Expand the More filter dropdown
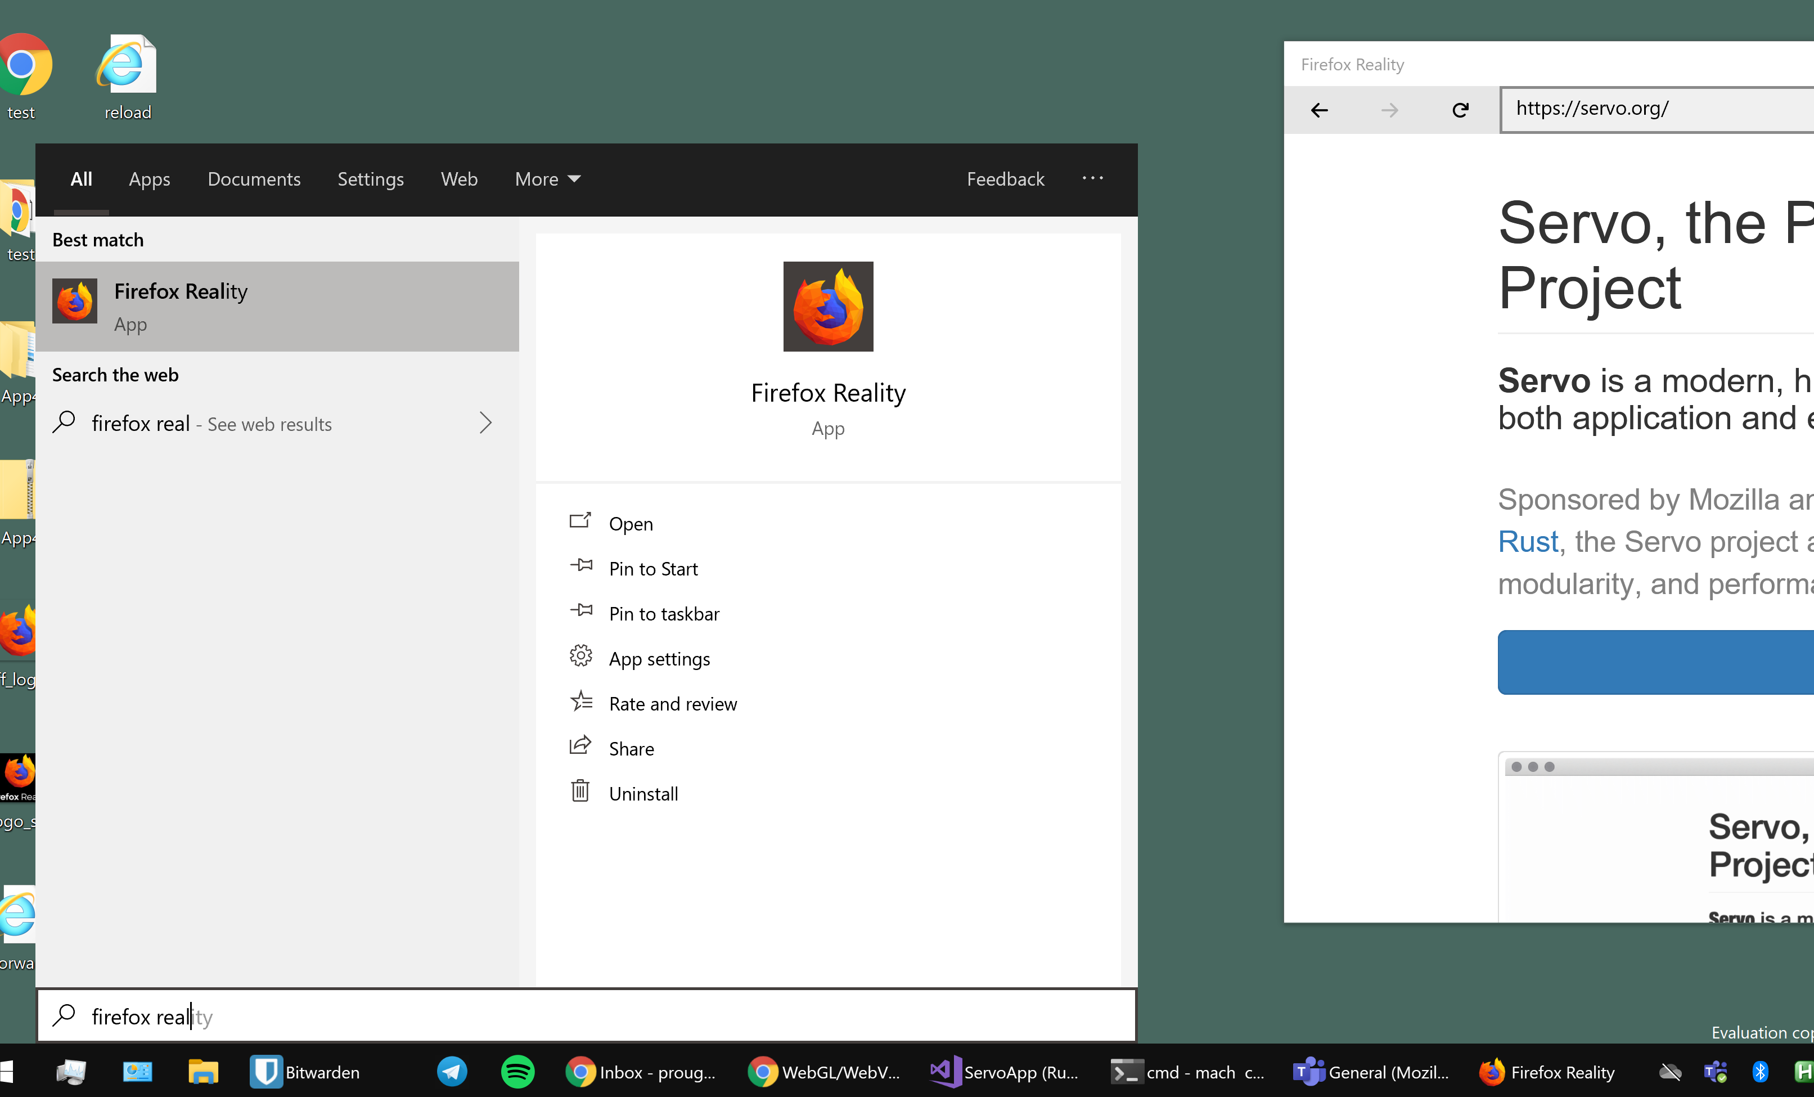 click(x=548, y=179)
